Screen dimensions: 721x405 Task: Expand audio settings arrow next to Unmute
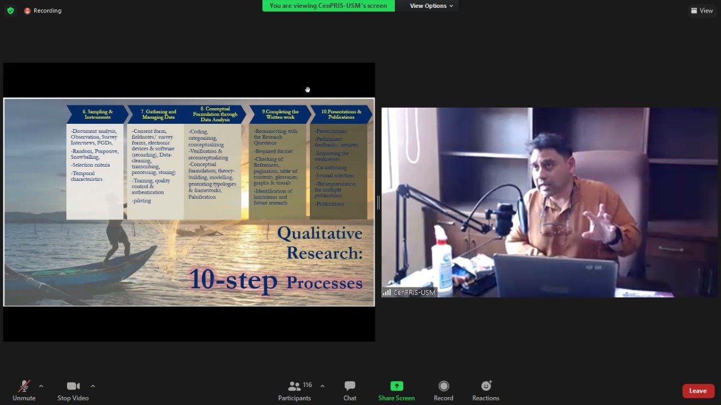tap(41, 386)
